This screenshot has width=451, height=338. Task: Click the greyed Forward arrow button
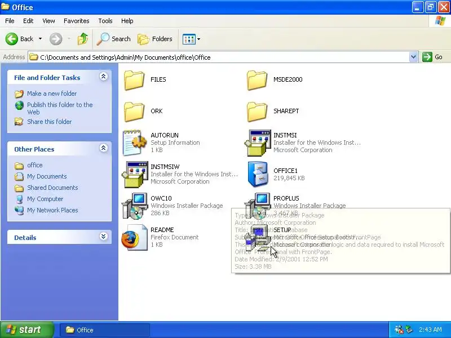[56, 39]
